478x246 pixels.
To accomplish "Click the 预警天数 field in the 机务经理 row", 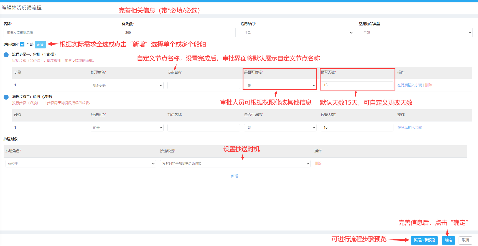I will point(357,85).
